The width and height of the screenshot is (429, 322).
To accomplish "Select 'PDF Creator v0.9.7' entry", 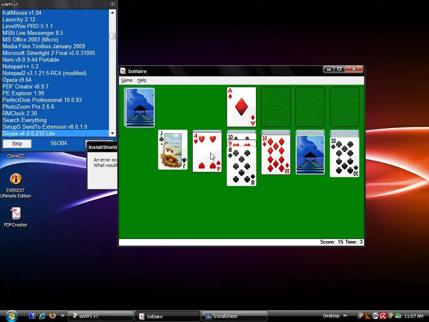I will [x=55, y=86].
